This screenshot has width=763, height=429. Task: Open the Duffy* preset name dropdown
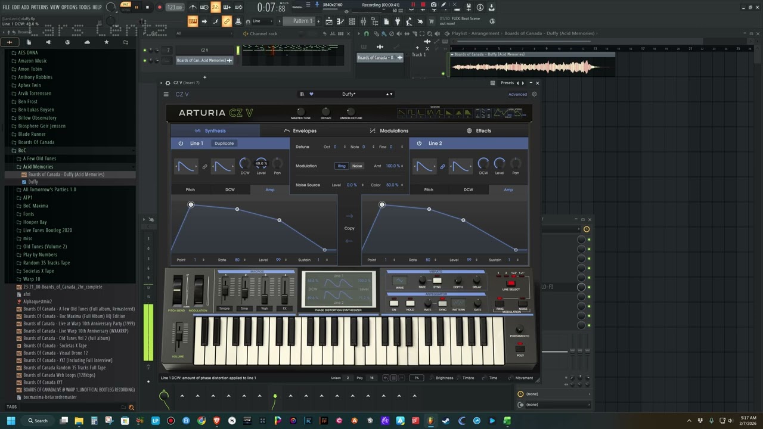click(x=349, y=94)
